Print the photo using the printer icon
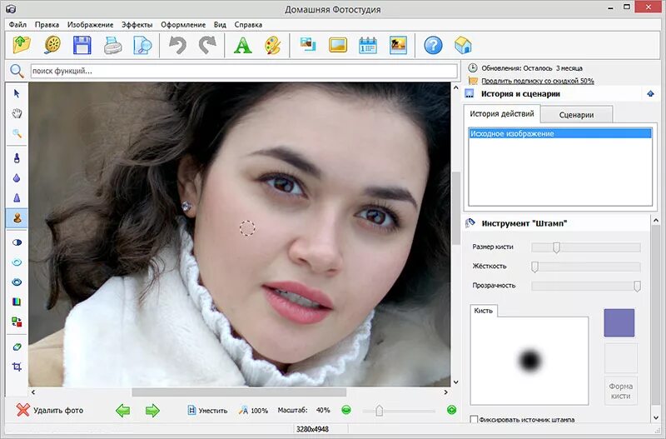The height and width of the screenshot is (439, 666). [112, 45]
